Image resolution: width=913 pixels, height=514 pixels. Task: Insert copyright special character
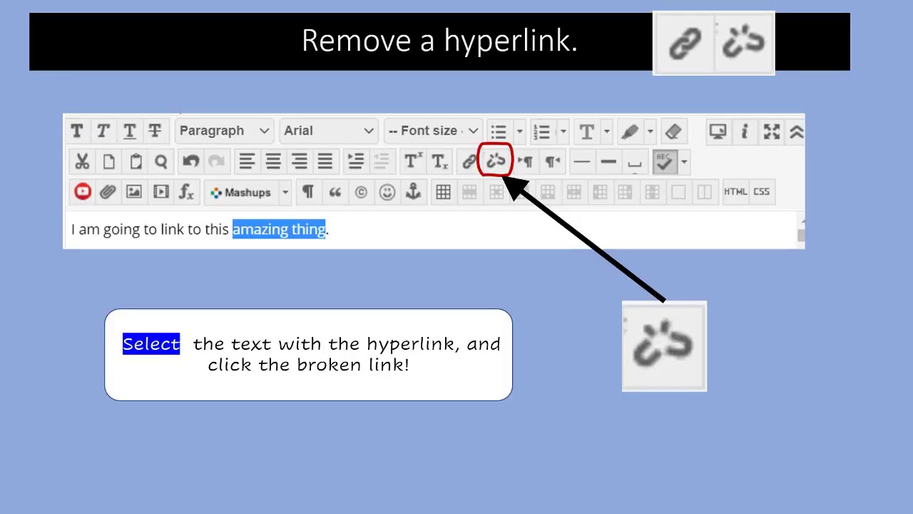[361, 192]
